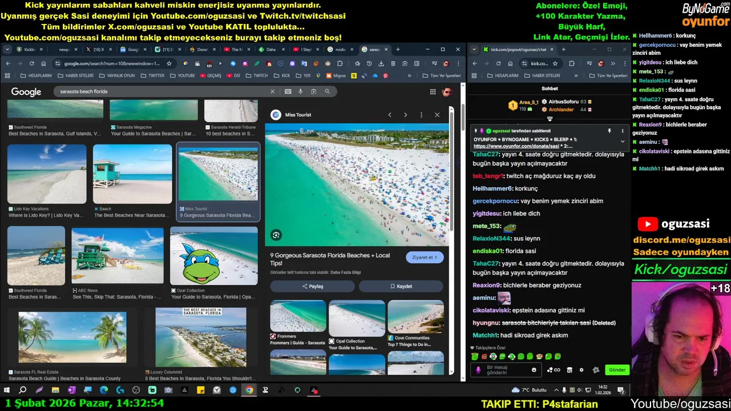The width and height of the screenshot is (731, 411).
Task: Open Windows taskbar search
Action: 23,390
